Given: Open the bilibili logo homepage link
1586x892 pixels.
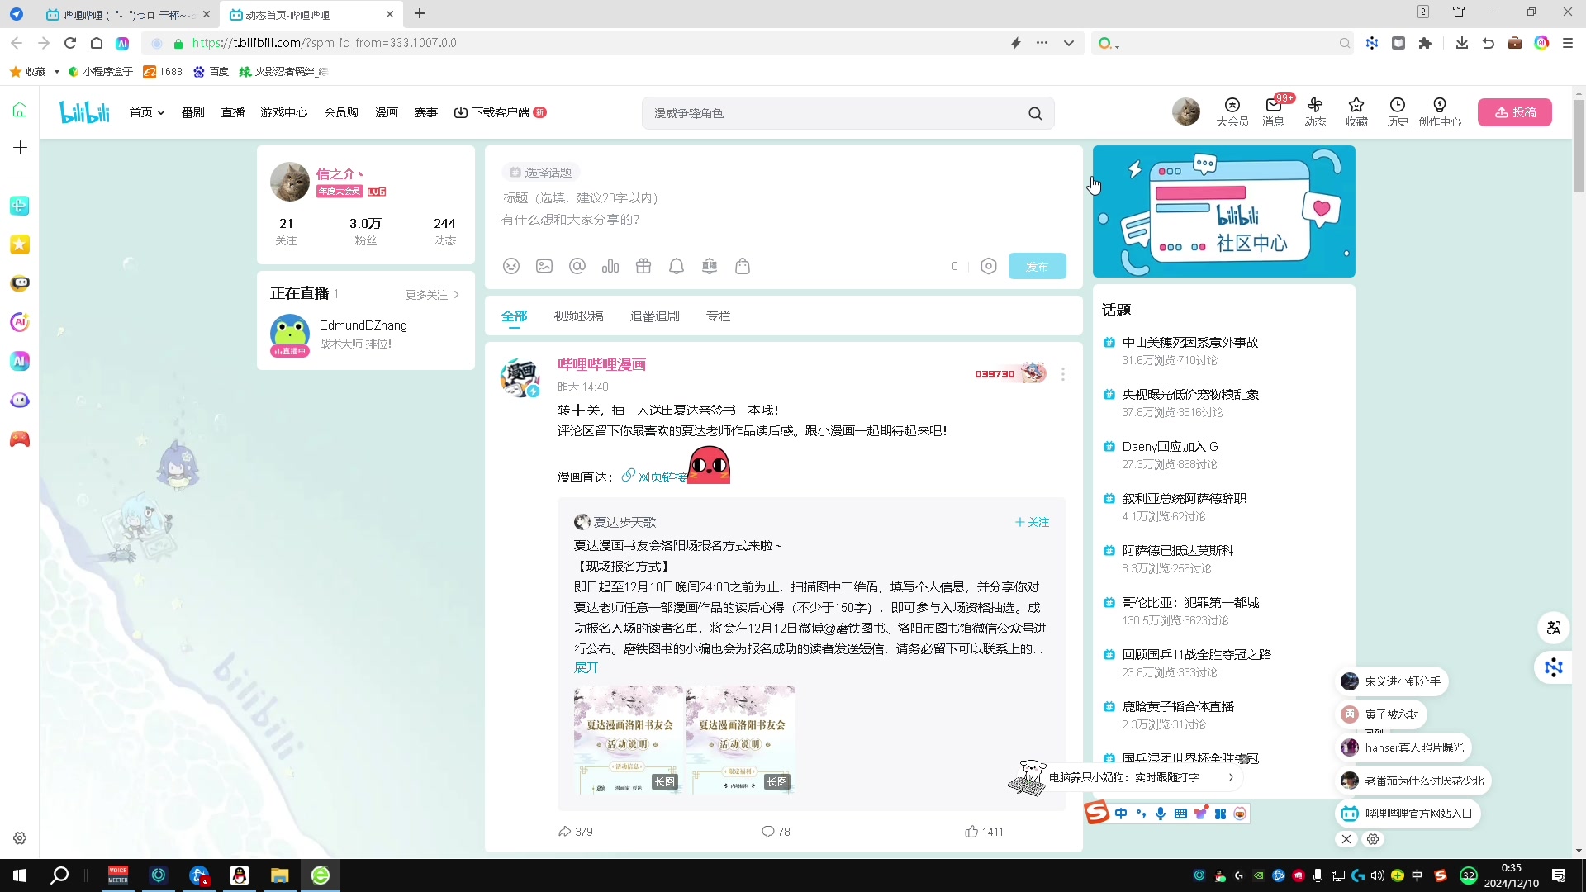Looking at the screenshot, I should (x=84, y=112).
